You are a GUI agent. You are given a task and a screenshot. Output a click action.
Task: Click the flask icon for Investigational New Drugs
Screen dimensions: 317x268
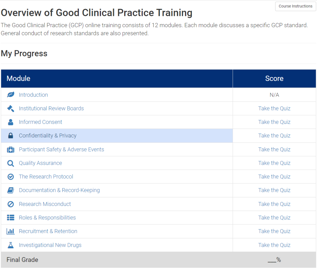[11, 245]
